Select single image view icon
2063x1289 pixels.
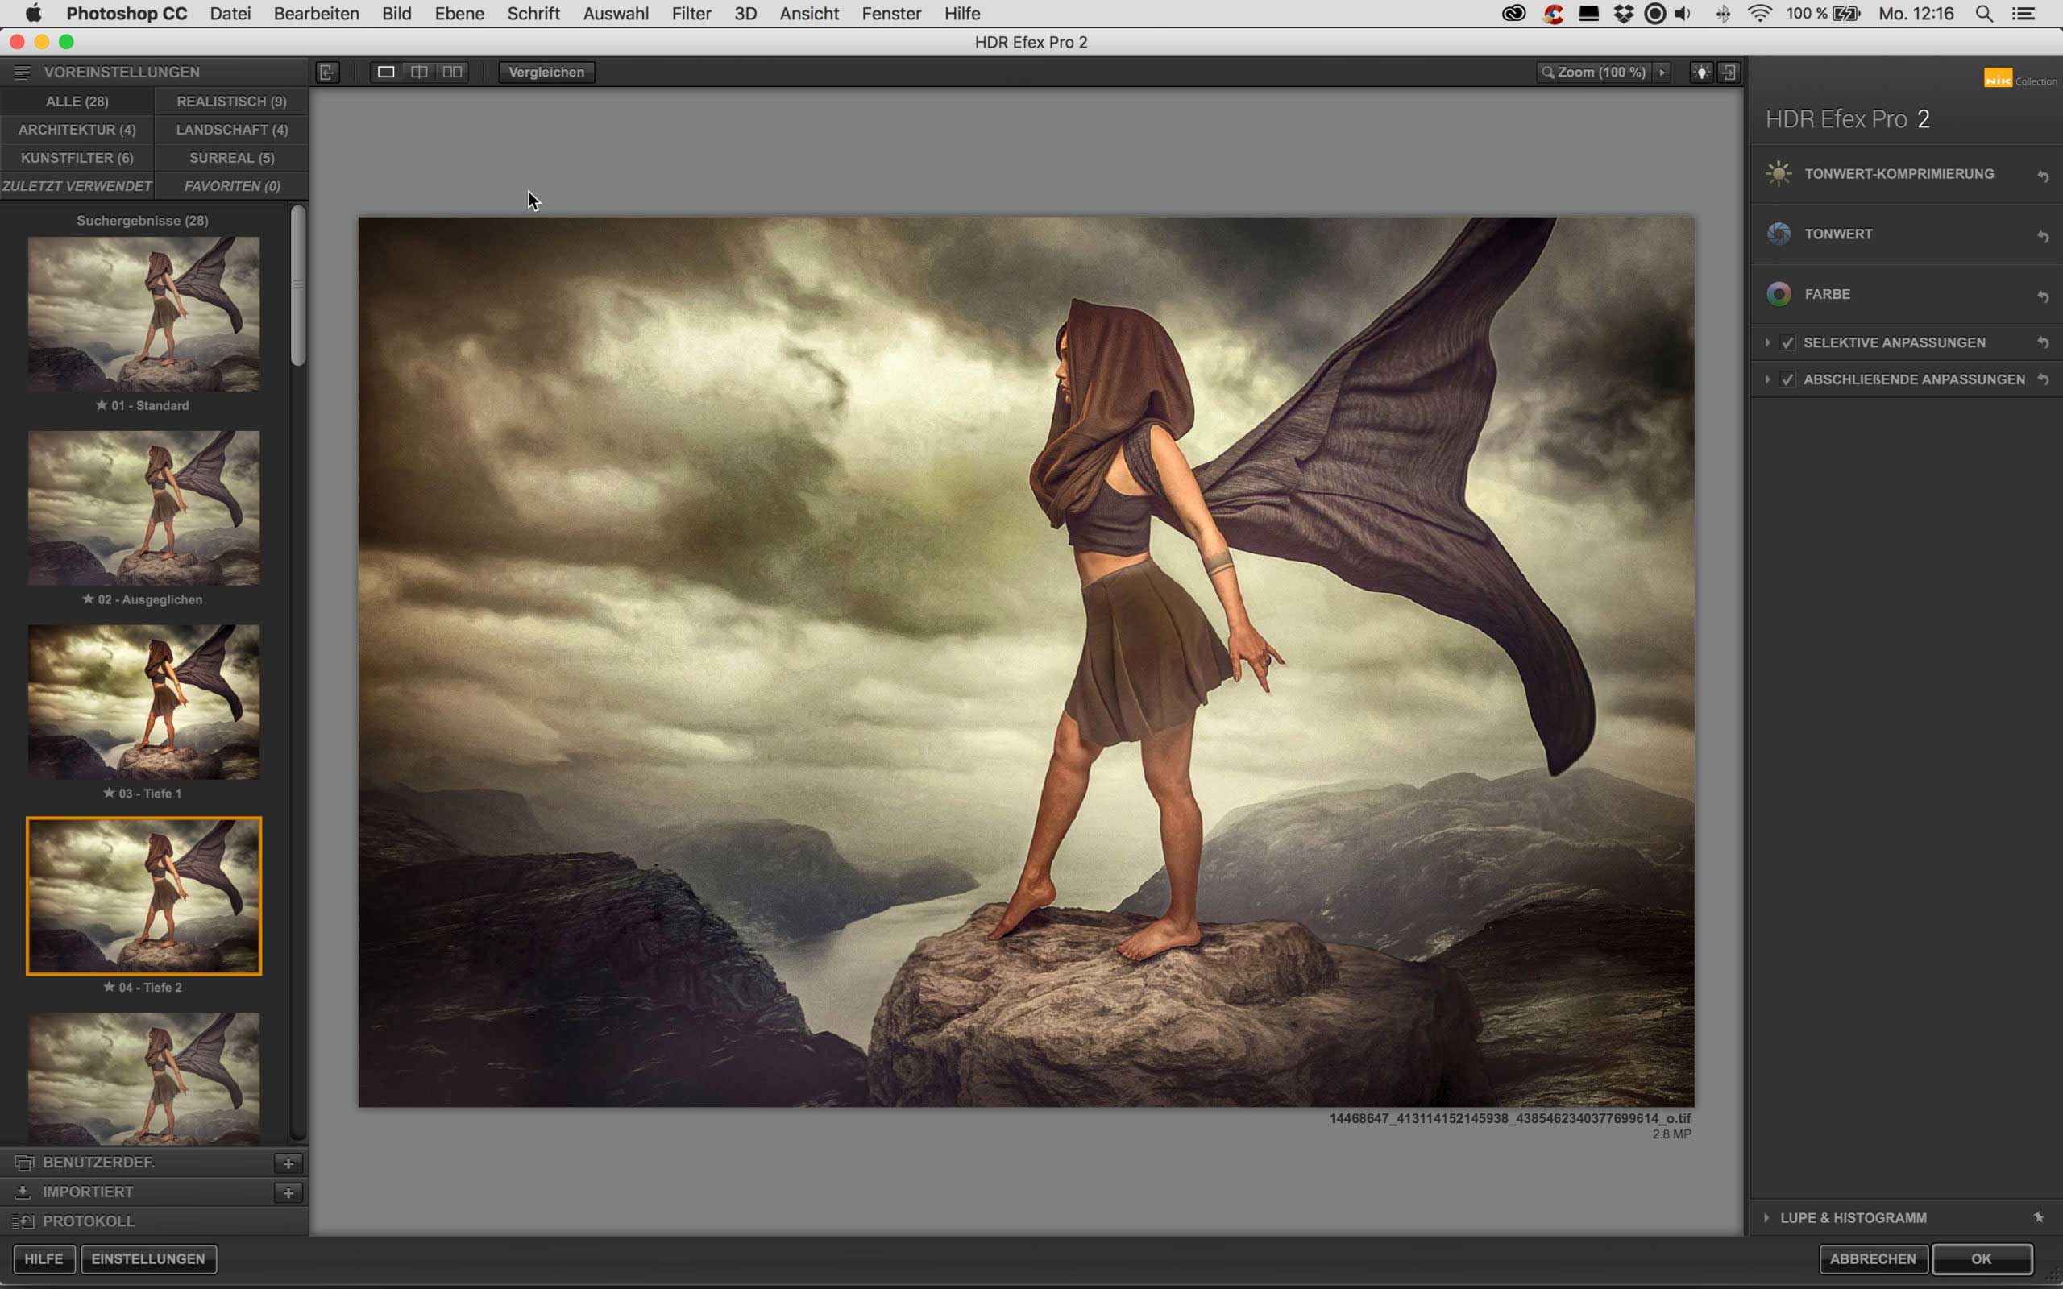pos(385,73)
